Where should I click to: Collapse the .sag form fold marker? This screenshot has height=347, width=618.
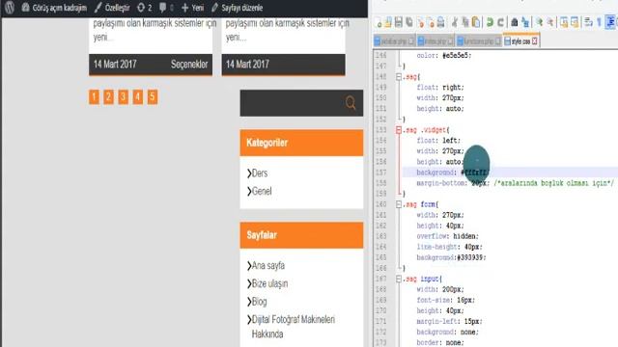click(x=399, y=204)
